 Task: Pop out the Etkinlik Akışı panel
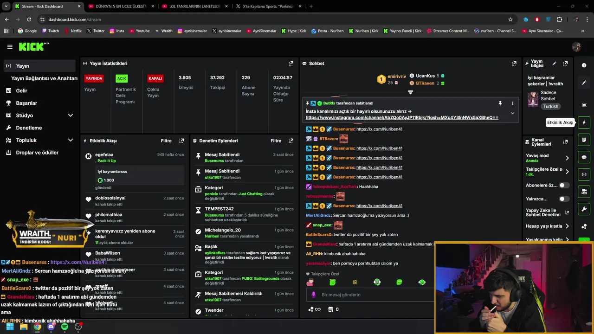181,141
